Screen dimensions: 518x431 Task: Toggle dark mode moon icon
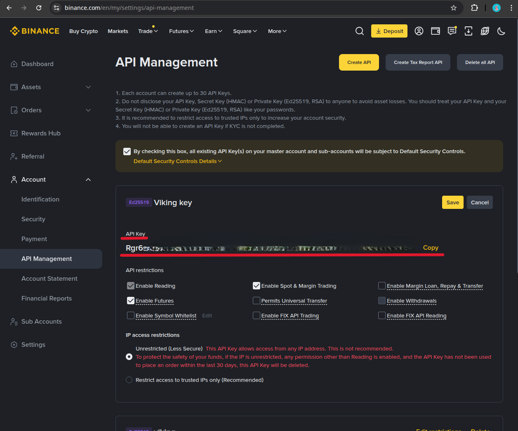click(x=502, y=31)
